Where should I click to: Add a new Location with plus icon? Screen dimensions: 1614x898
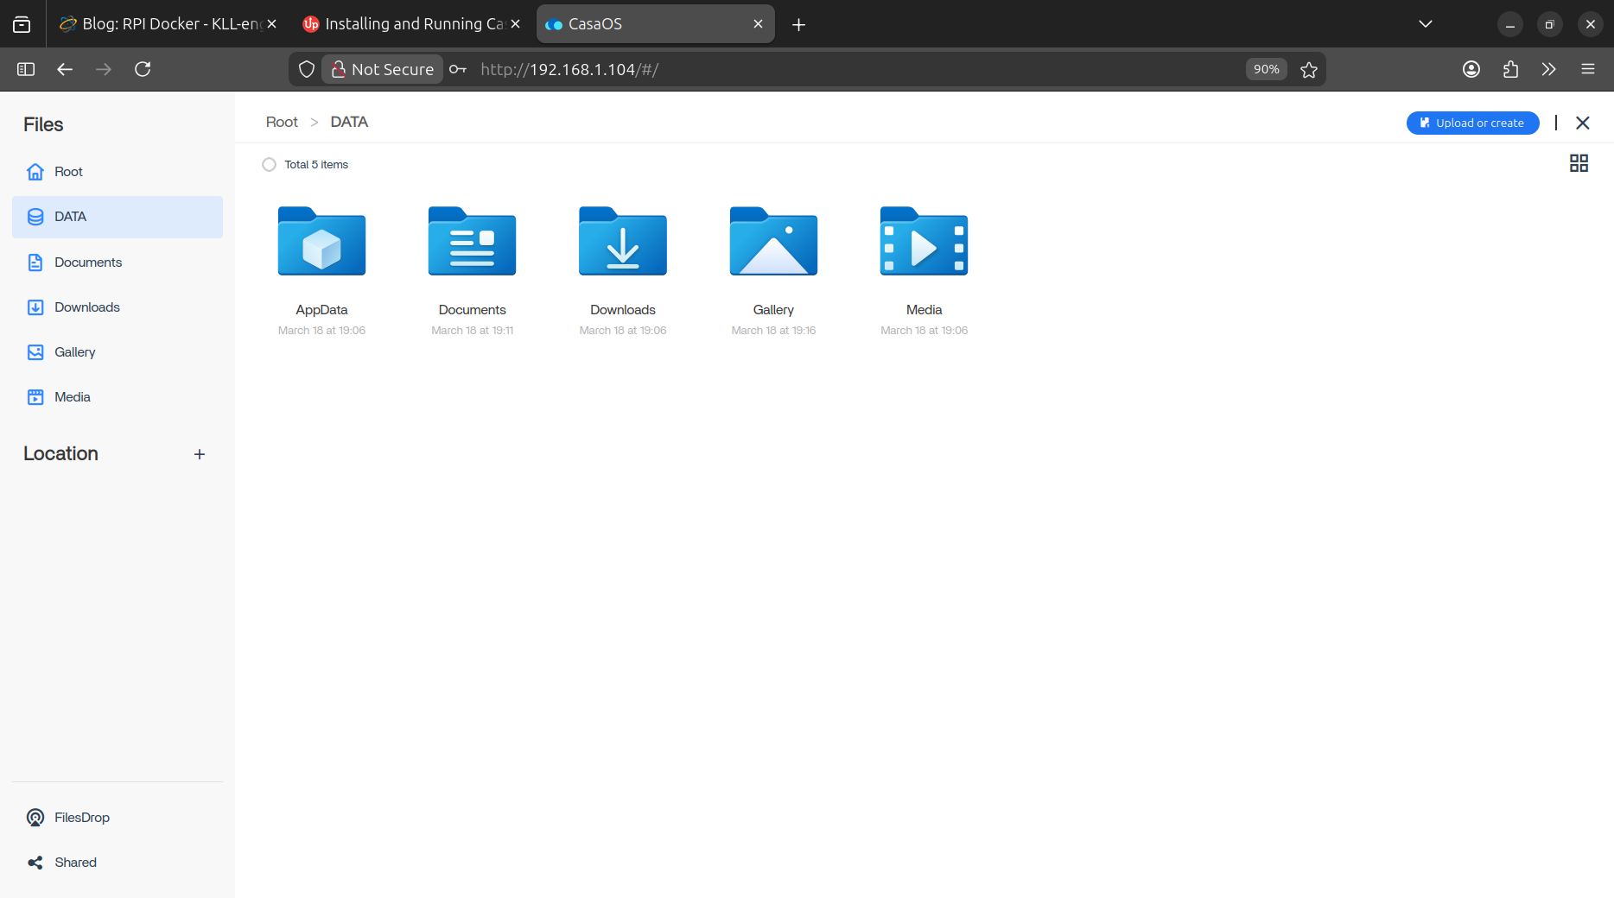200,454
